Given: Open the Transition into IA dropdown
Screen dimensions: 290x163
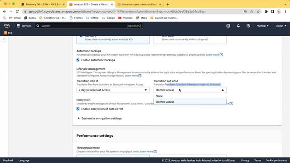Looking at the screenshot, I should 113,90.
